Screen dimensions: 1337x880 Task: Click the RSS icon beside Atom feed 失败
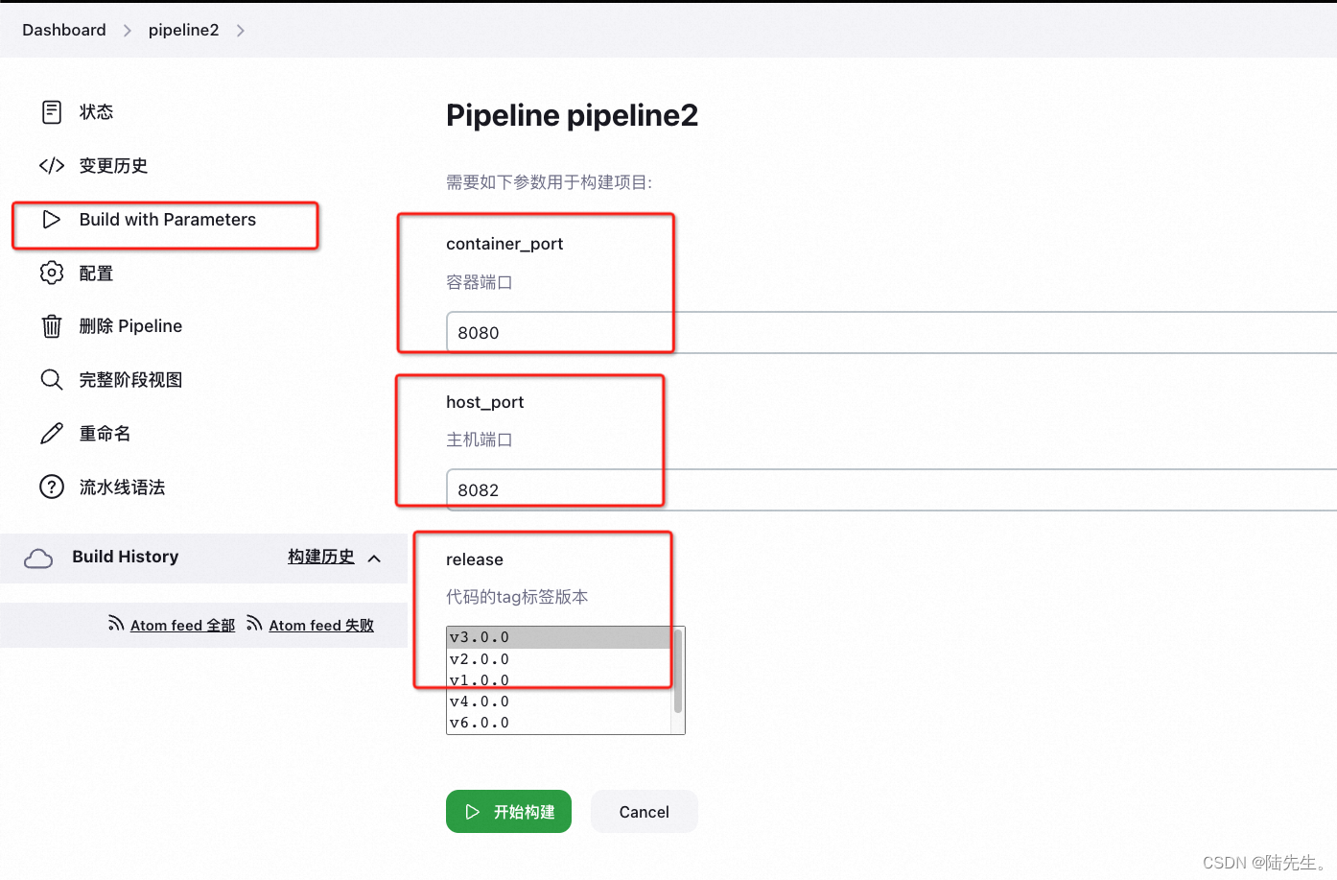(x=254, y=624)
